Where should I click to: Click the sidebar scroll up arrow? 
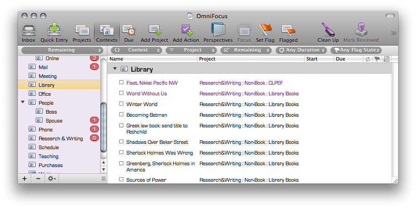click(103, 163)
